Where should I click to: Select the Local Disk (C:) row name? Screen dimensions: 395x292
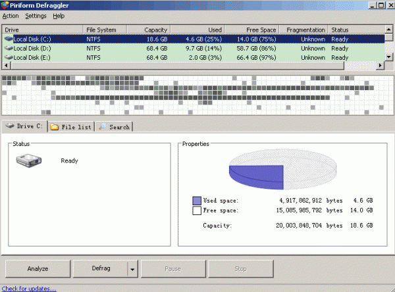pos(32,39)
